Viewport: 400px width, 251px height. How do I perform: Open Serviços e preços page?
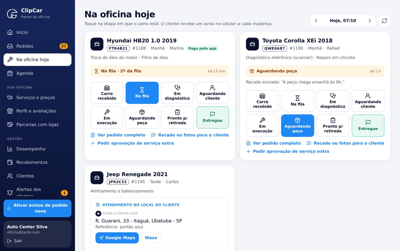[37, 97]
